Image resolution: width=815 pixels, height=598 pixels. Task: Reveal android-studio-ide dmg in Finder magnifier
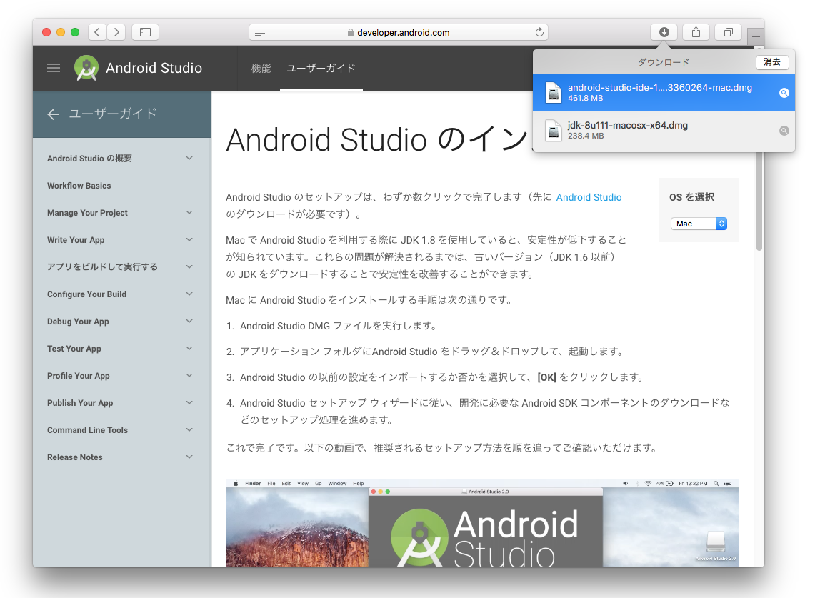click(x=784, y=93)
